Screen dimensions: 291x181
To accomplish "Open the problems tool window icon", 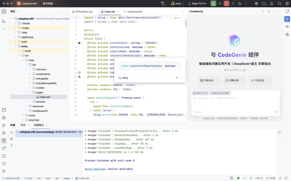I will 4,164.
